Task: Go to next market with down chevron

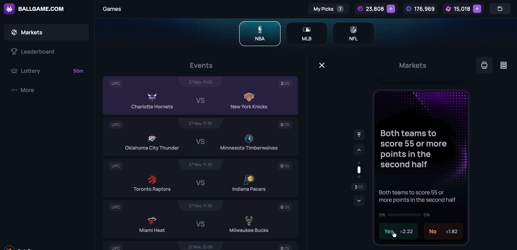Action: (359, 201)
